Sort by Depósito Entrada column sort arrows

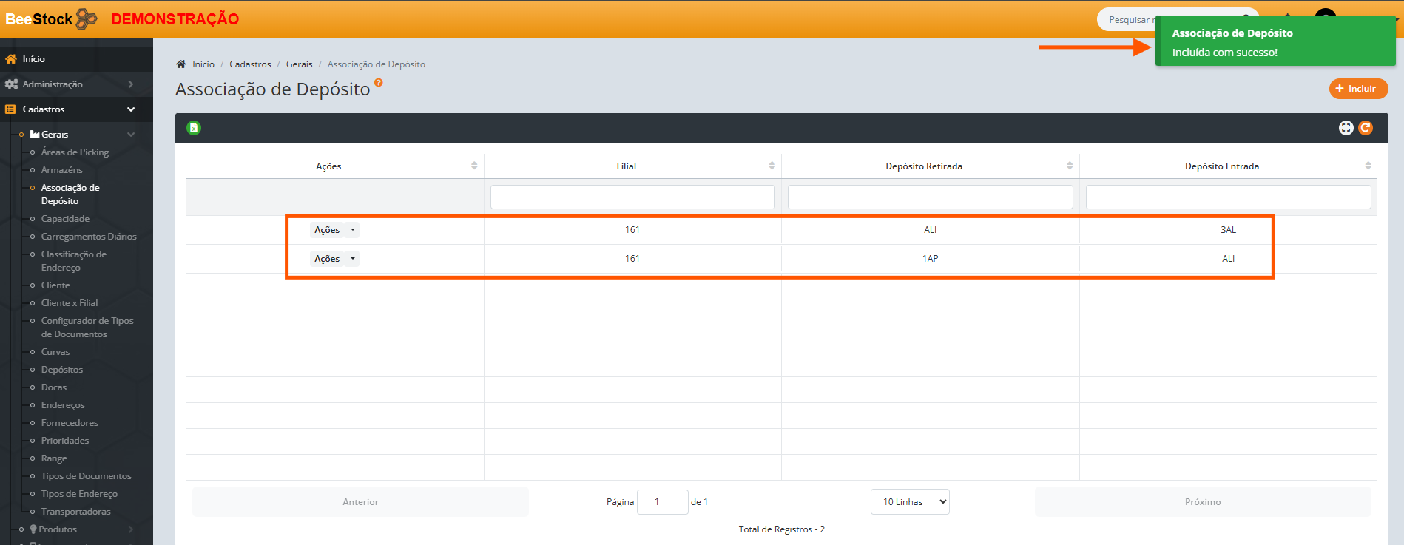[x=1368, y=166]
